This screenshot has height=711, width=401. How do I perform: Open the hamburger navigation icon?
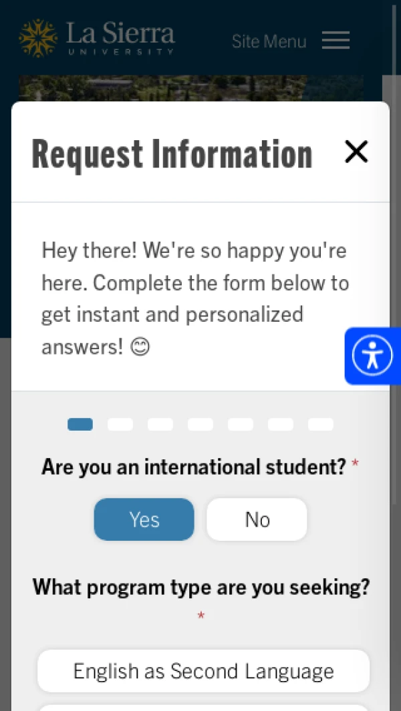336,40
